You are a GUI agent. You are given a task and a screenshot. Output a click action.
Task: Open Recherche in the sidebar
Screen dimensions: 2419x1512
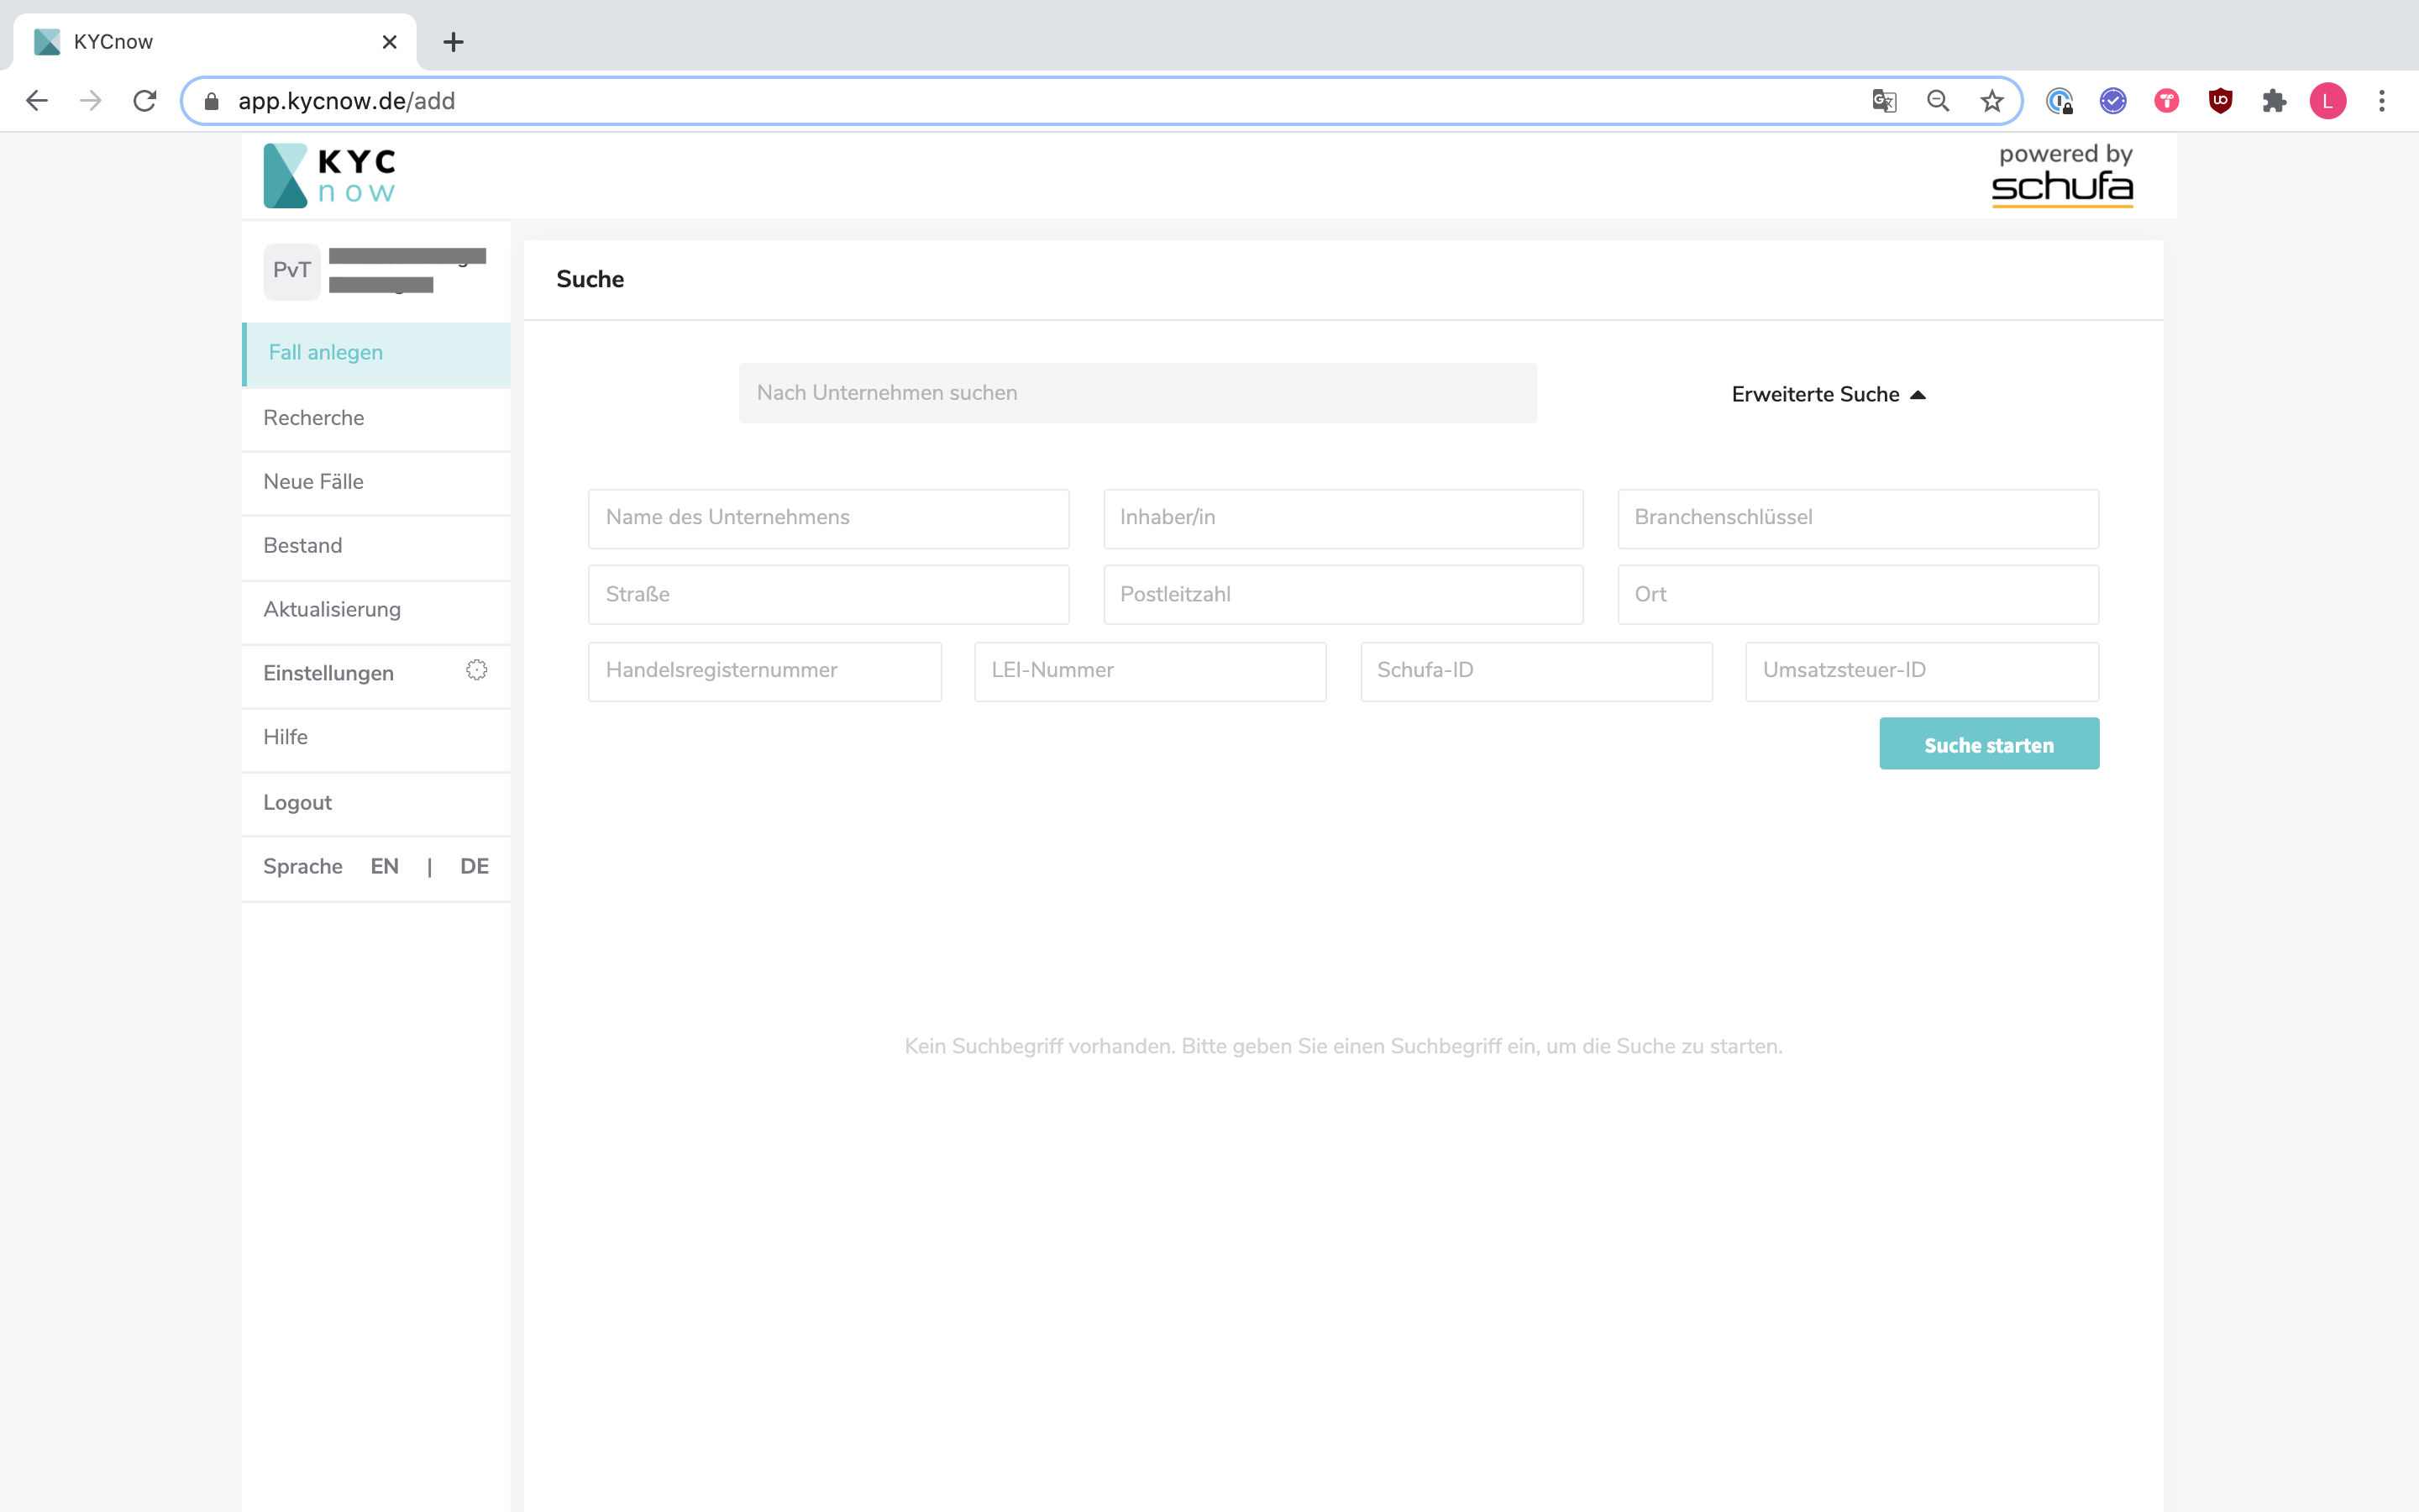(377, 418)
